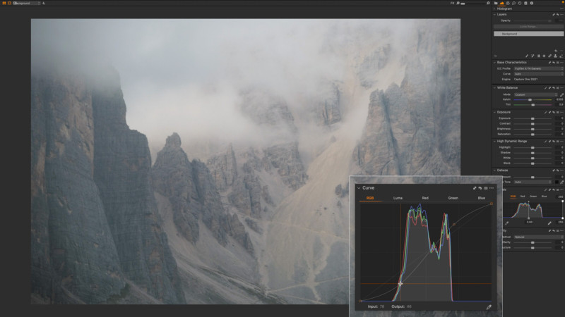Click the Kelvin value field
This screenshot has width=565, height=317.
point(559,99)
